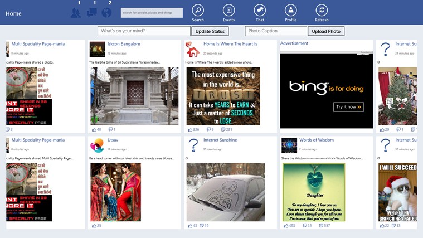Click Try it now on Bing ad
This screenshot has width=423, height=238.
point(349,106)
